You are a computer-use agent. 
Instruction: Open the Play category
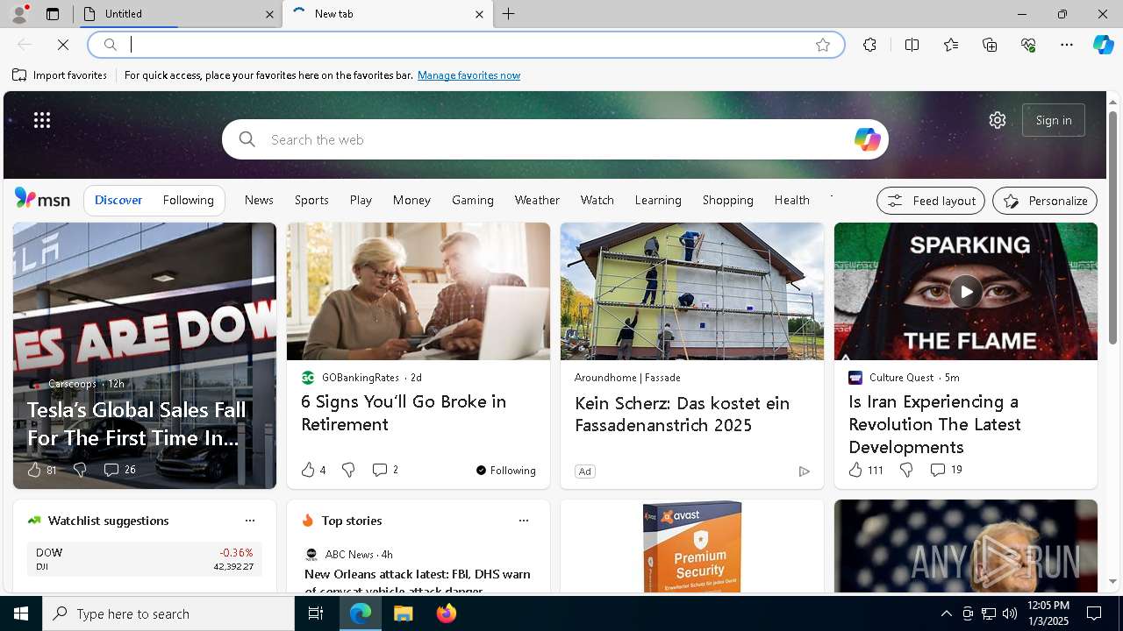pos(361,200)
